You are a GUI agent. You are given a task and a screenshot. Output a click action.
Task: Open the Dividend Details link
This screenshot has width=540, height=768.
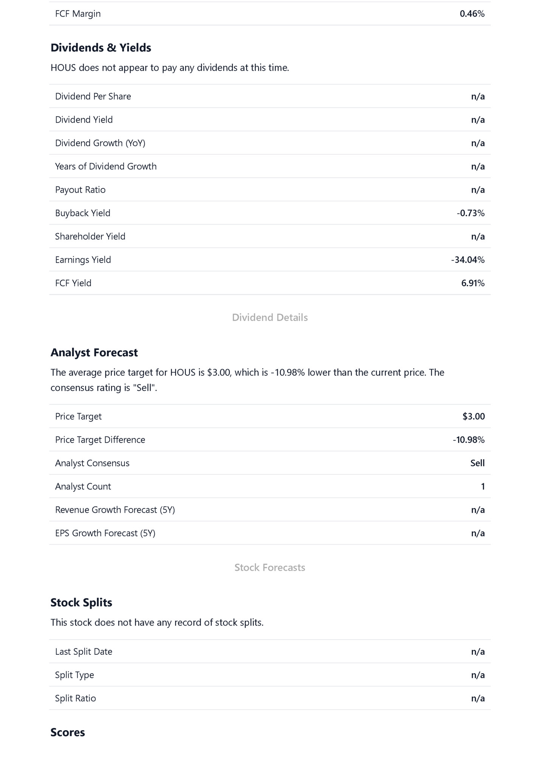tap(270, 317)
